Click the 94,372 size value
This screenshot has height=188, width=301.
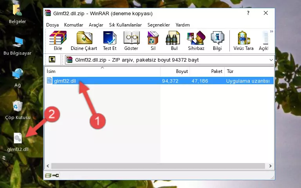click(x=170, y=81)
